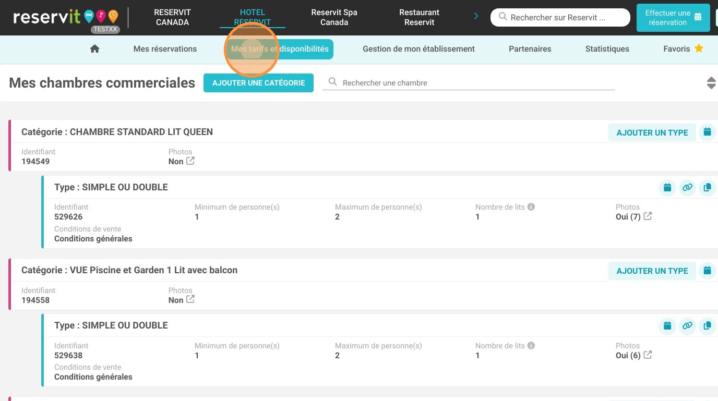Click AJOUTER UN TYPE for CHAMBRE STANDARD LIT QUEEN

coord(652,132)
